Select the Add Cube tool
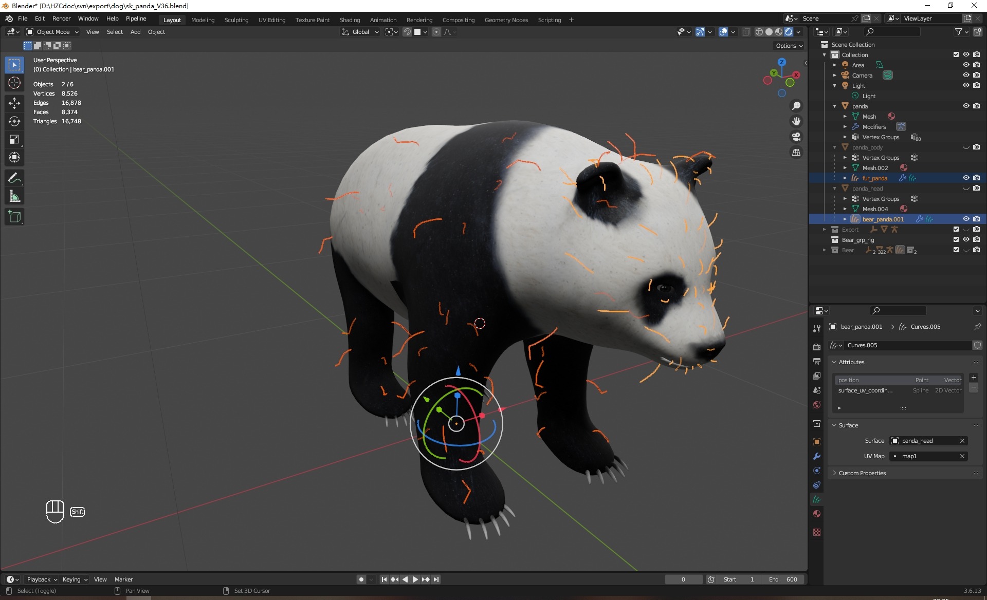This screenshot has height=600, width=987. click(x=14, y=217)
